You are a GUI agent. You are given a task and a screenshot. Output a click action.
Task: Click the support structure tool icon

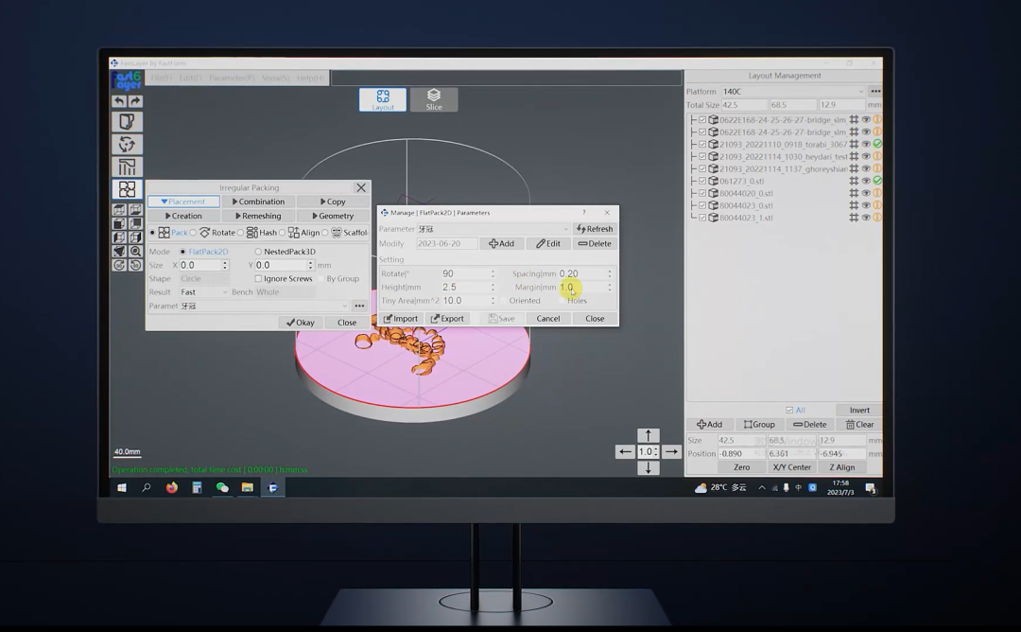pos(127,167)
